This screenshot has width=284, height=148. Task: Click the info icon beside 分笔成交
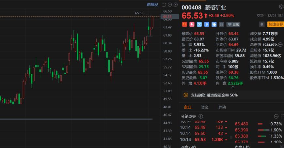(x=201, y=116)
